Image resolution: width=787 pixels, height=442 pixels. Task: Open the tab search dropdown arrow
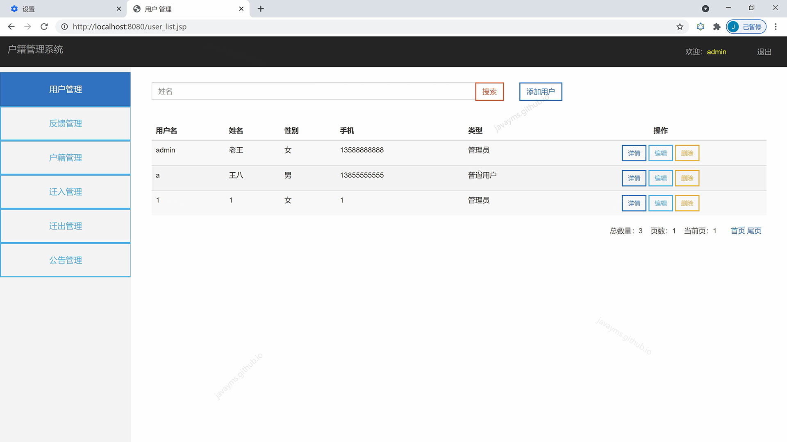click(x=705, y=9)
